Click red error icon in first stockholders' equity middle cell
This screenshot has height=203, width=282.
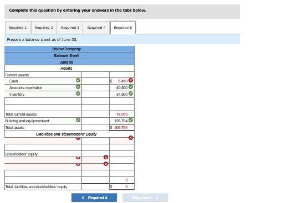click(106, 157)
